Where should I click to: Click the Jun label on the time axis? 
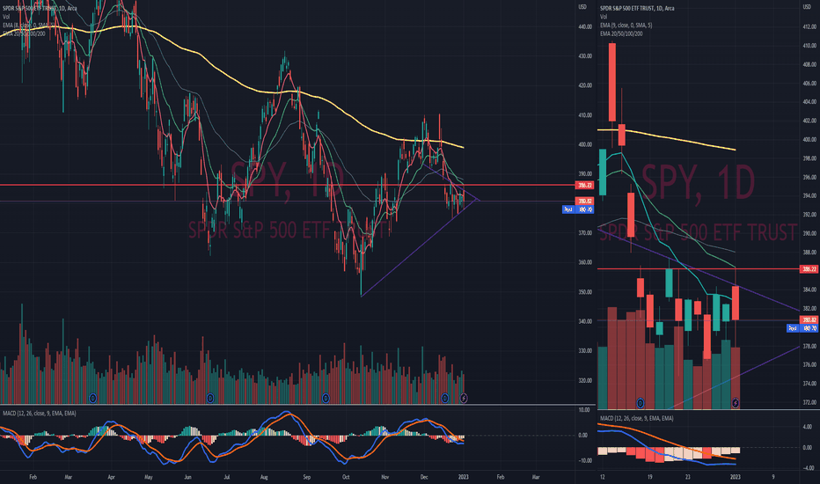point(187,477)
